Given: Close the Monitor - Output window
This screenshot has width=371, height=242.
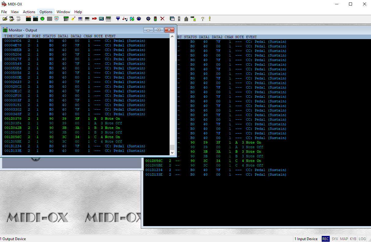Looking at the screenshot, I should pyautogui.click(x=169, y=30).
